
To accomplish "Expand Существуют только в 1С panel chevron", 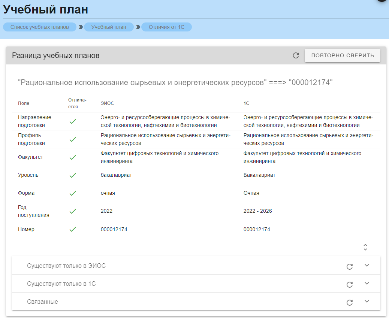I will point(367,284).
